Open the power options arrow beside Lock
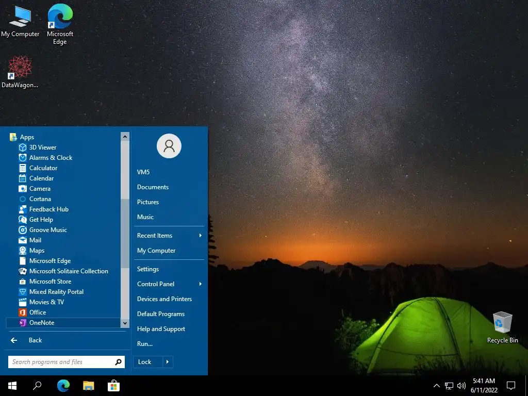 point(168,362)
